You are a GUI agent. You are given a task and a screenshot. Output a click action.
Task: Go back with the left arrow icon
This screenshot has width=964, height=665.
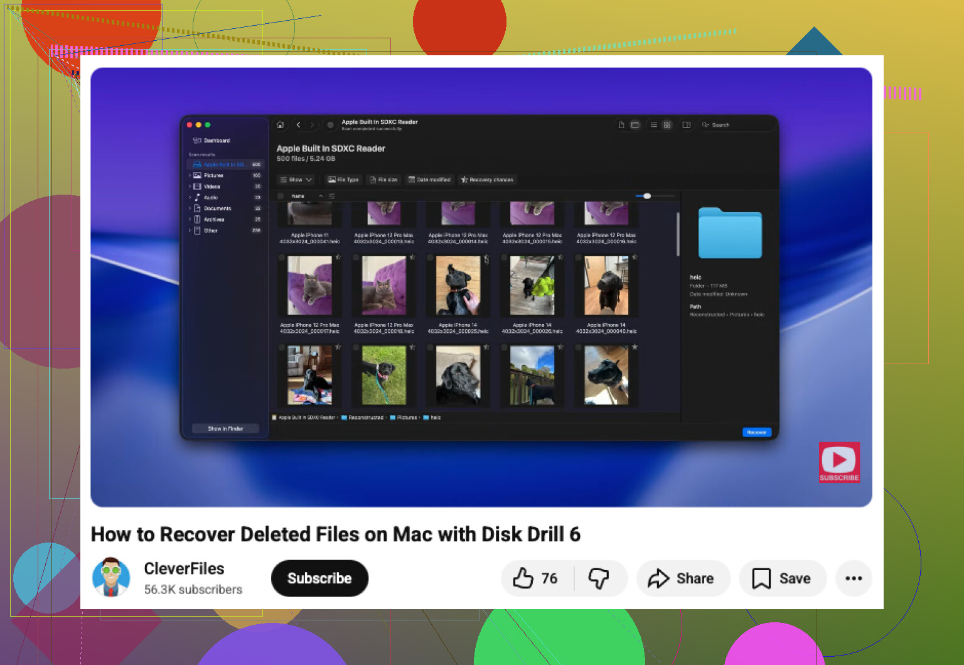[299, 125]
